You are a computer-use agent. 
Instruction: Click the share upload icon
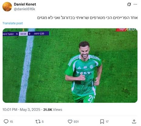134,121
